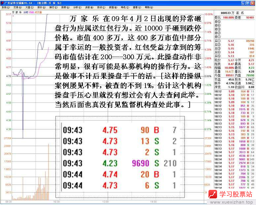Select the 收益(三) value 0.08
The image size is (256, 205).
click(251, 87)
